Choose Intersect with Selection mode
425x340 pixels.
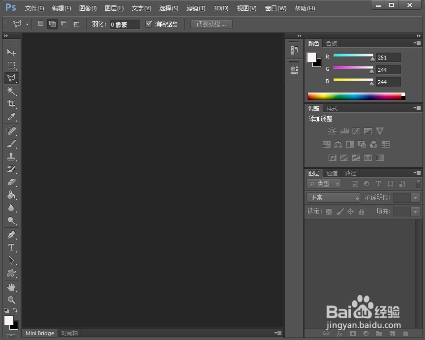tap(76, 24)
